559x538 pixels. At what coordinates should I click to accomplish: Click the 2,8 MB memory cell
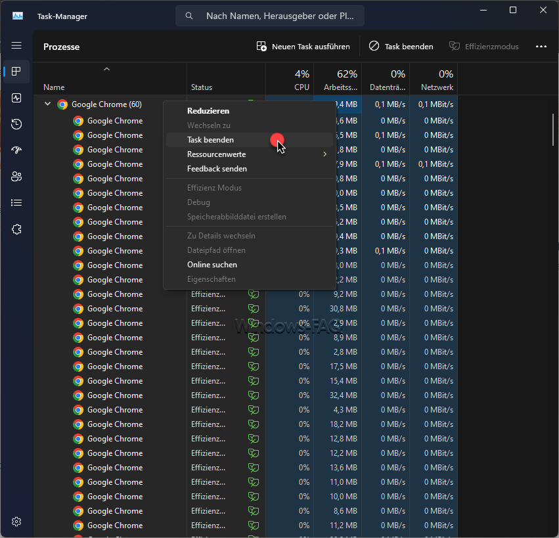(338, 352)
